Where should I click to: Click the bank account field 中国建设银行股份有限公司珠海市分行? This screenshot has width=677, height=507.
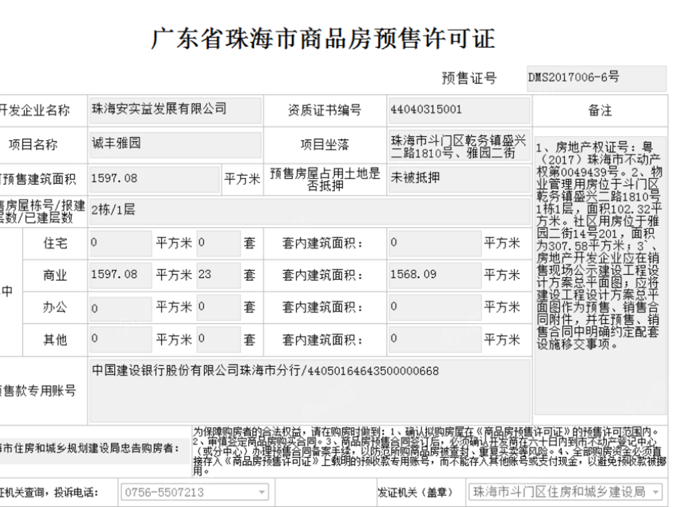point(310,392)
